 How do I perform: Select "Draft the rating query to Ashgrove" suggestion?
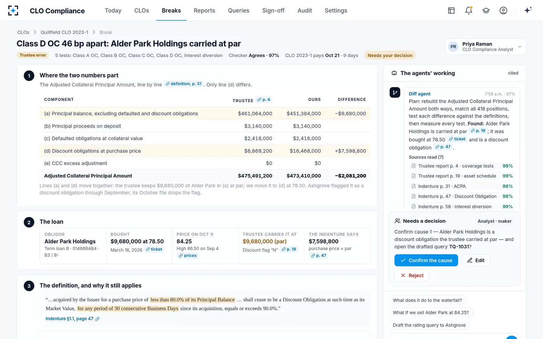coord(429,325)
